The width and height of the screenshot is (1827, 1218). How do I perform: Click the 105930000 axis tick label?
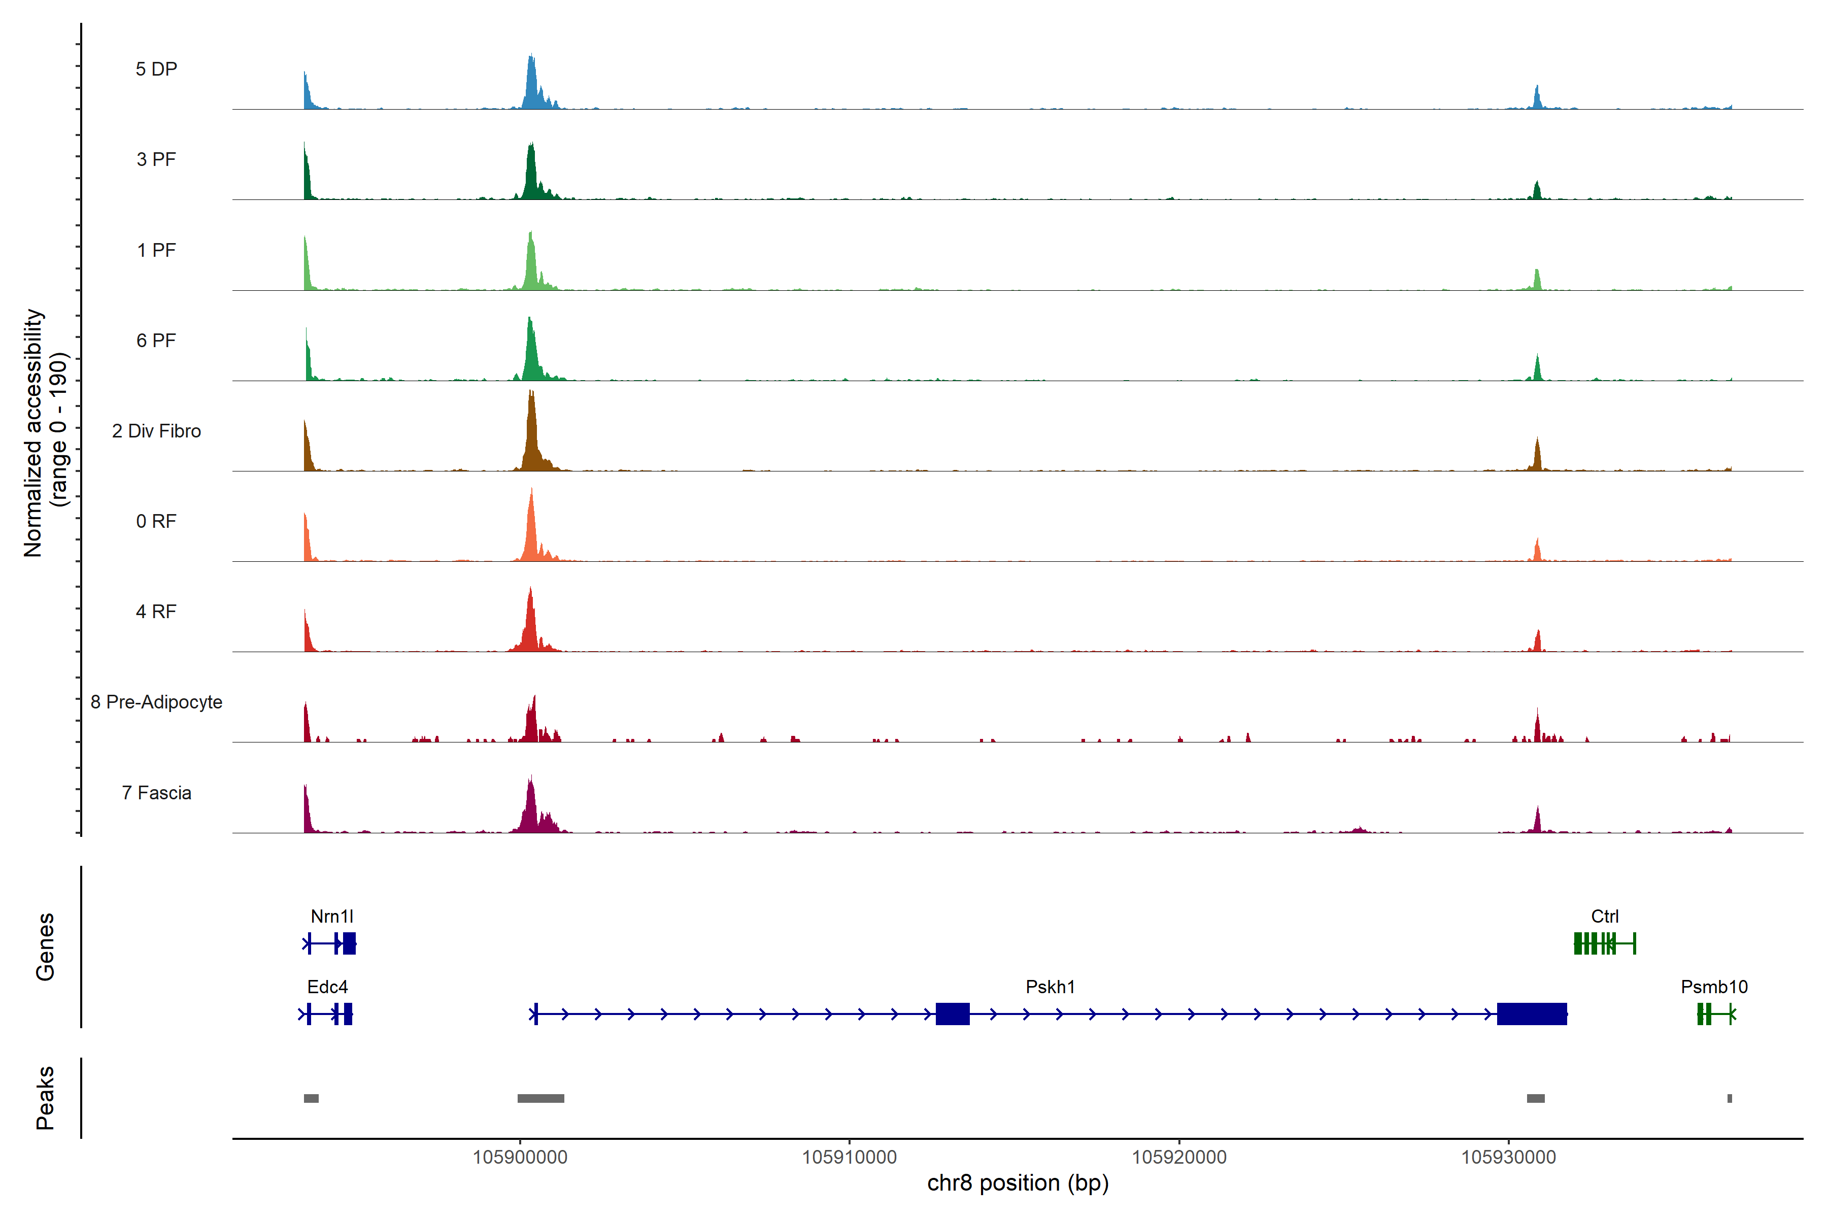tap(1508, 1158)
